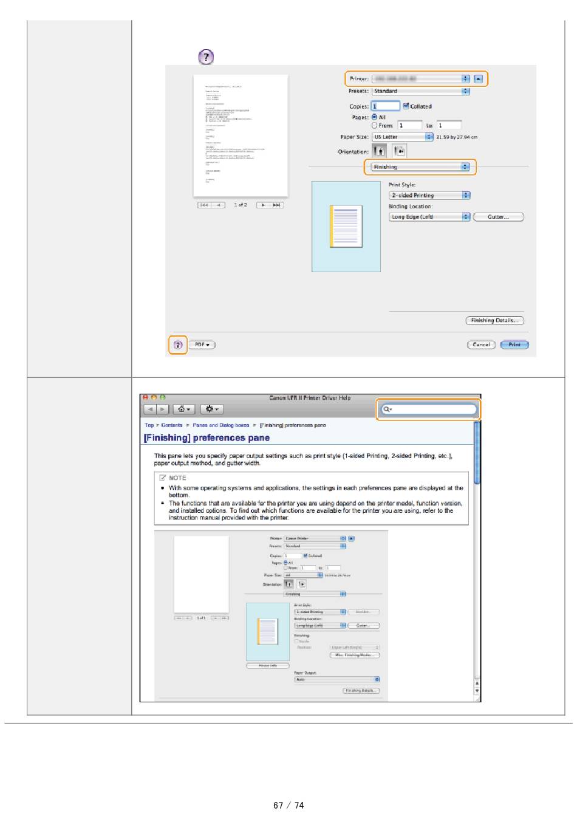The height and width of the screenshot is (822, 577).
Task: Open the Presets Standard dropdown
Action: tap(421, 91)
